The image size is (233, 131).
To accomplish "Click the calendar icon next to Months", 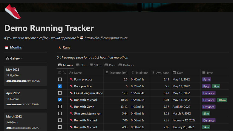I will [x=7, y=48].
